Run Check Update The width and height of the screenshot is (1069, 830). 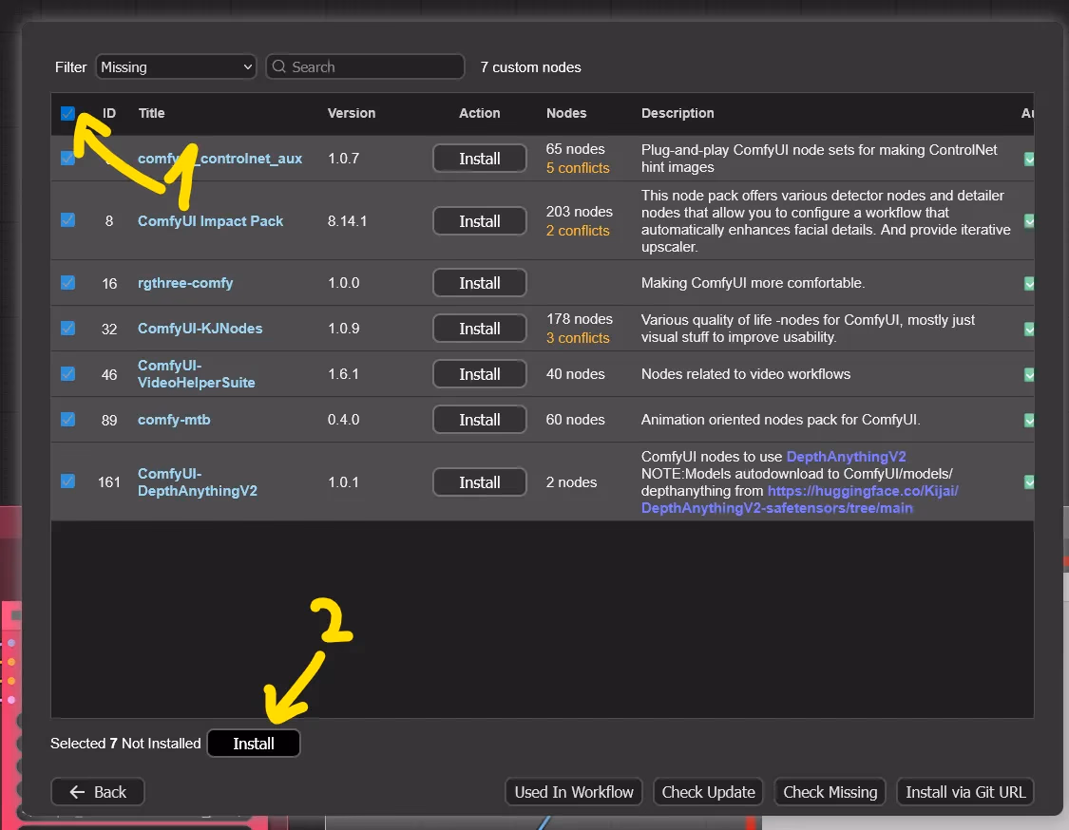pos(708,791)
